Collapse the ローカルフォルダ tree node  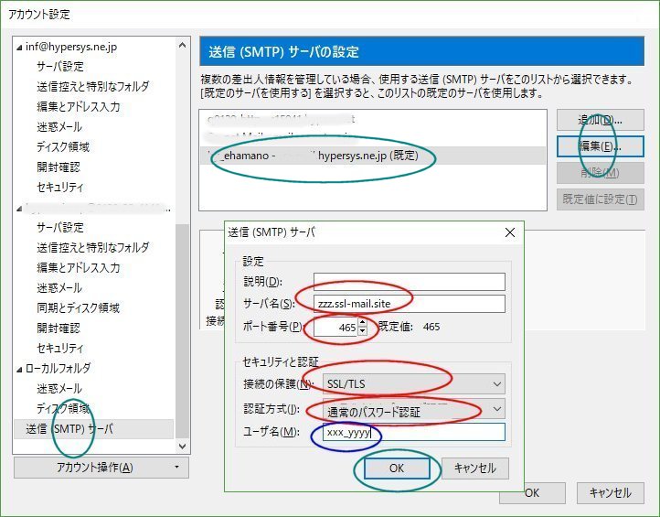(x=20, y=369)
